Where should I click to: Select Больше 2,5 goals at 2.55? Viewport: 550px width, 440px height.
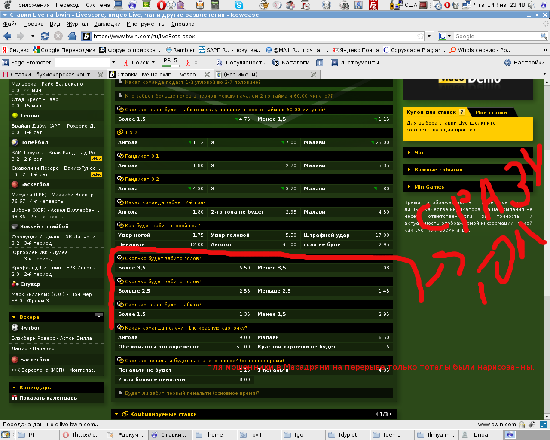tap(184, 291)
